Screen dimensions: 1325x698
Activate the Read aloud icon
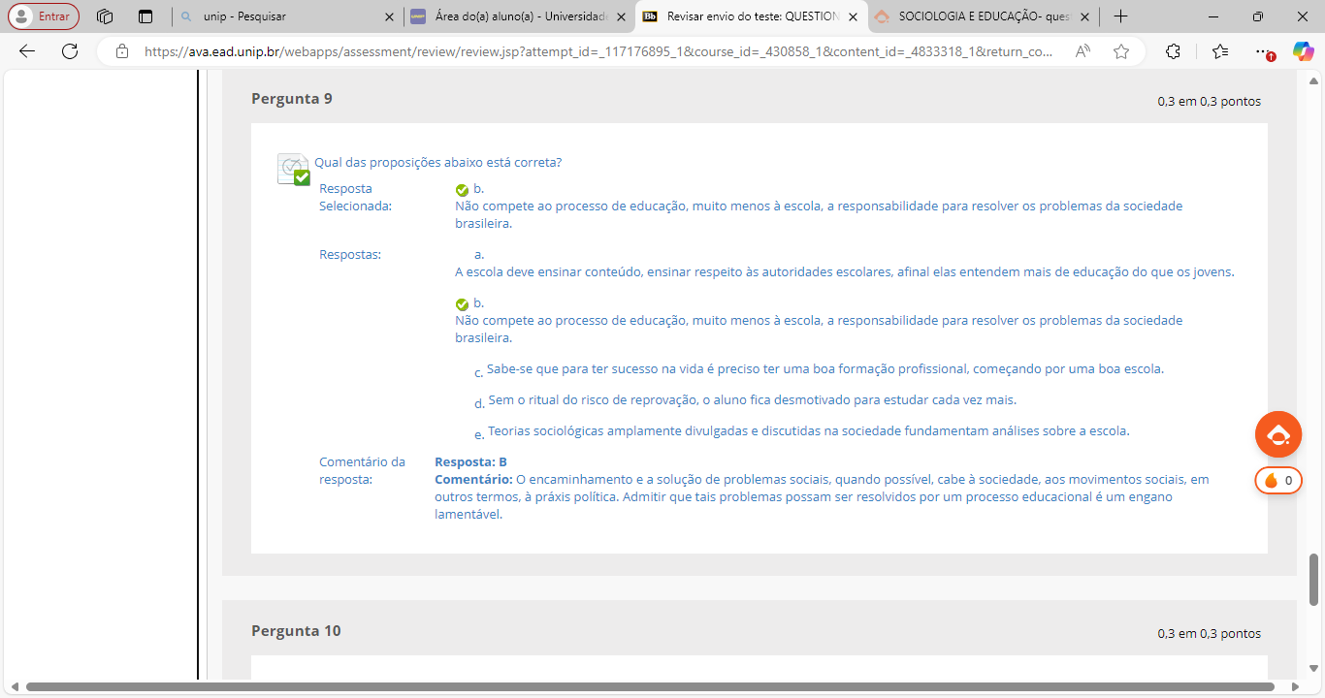[1083, 51]
